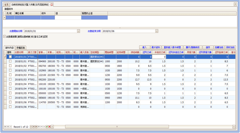
Task: Go to last record in navigator
Action: pos(36,127)
